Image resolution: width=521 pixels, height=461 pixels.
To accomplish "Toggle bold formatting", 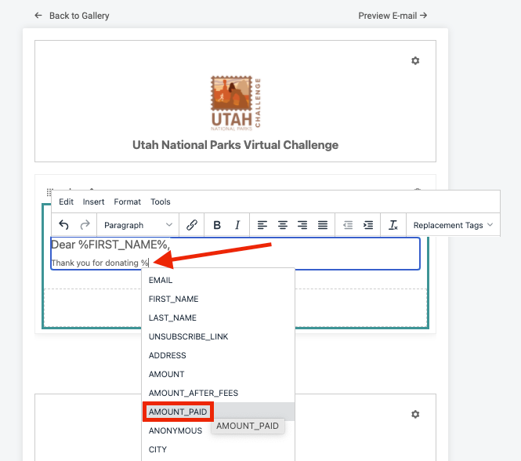I will click(217, 225).
